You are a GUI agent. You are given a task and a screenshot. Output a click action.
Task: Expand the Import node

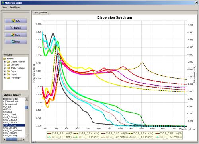click(x=5, y=75)
